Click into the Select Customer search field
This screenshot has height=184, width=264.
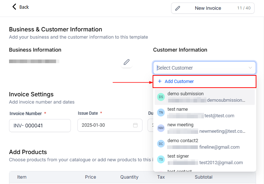click(204, 68)
